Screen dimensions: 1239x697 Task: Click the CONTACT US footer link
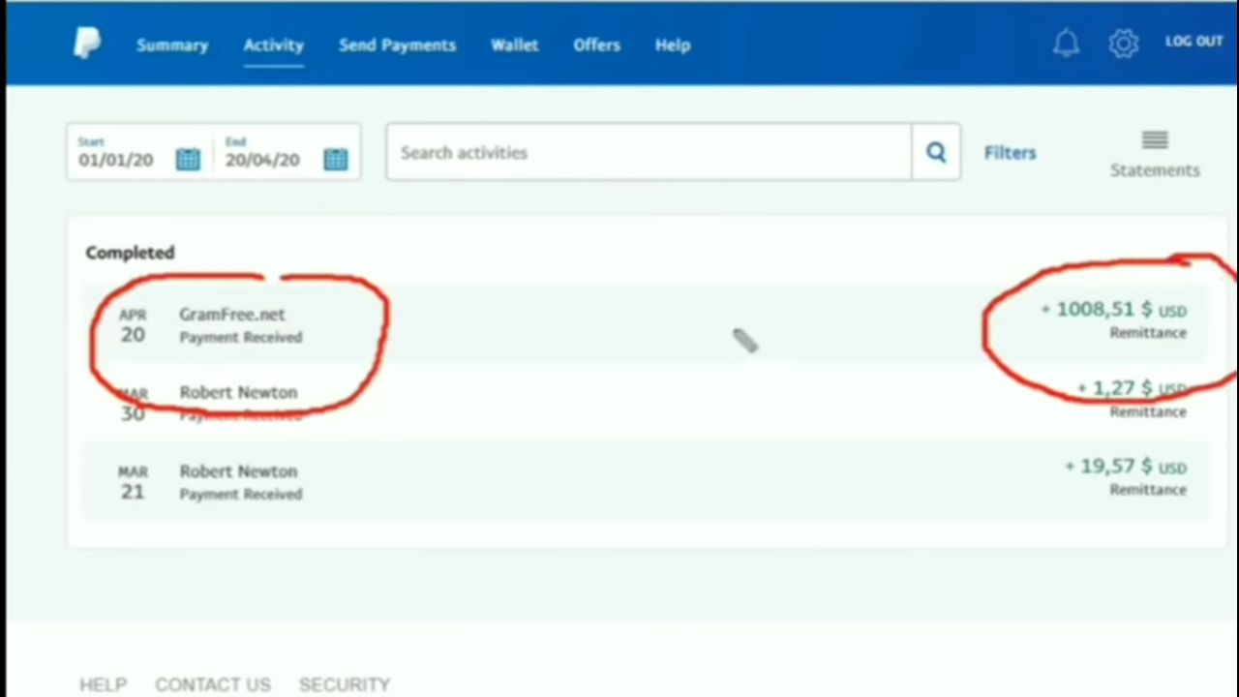tap(213, 684)
